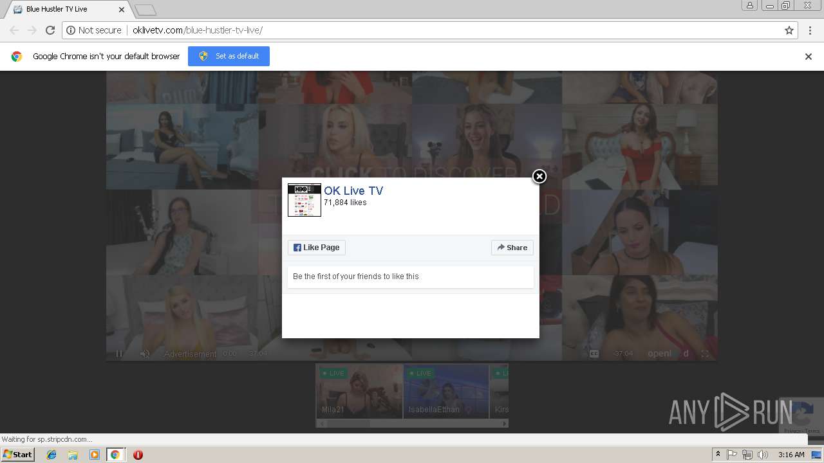Reload the page with the refresh icon
This screenshot has width=824, height=463.
point(50,30)
